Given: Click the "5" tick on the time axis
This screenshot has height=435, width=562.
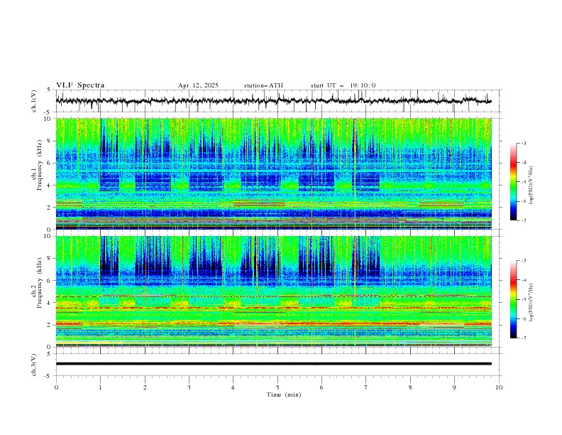Looking at the screenshot, I should click(x=277, y=387).
